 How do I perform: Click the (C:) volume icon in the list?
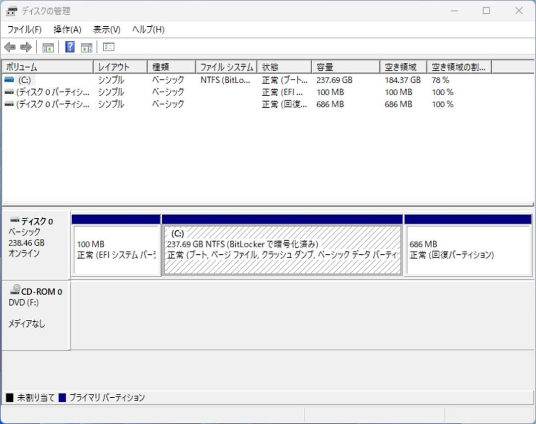click(10, 79)
